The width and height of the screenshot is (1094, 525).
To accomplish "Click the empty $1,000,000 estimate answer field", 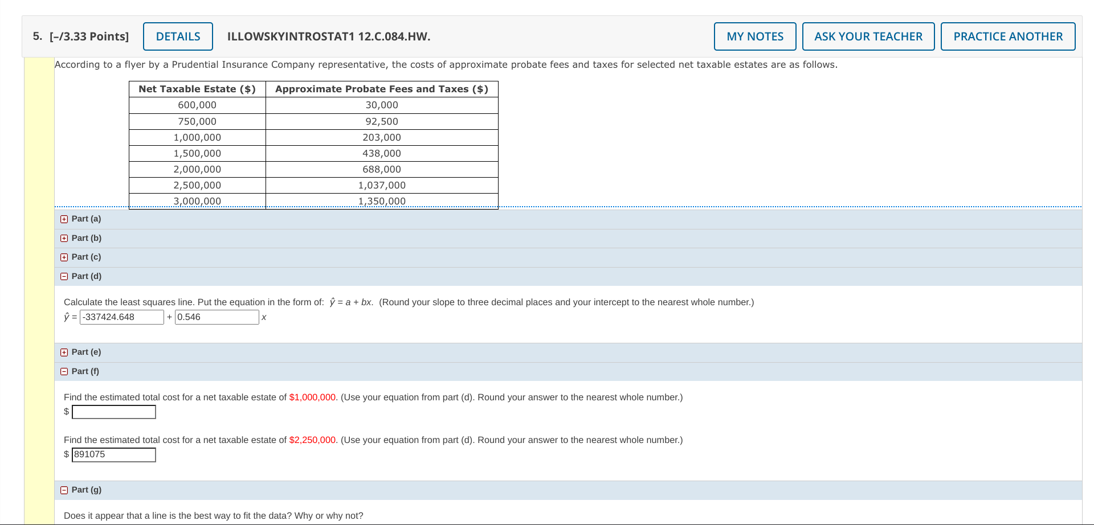I will click(114, 412).
